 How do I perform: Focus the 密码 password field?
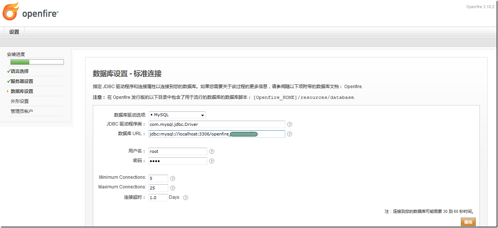[178, 161]
